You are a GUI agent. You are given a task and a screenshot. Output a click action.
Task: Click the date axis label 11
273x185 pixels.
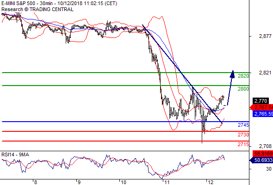167,182
